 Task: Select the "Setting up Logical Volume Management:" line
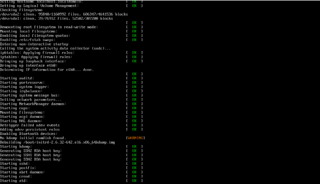pos(39,6)
